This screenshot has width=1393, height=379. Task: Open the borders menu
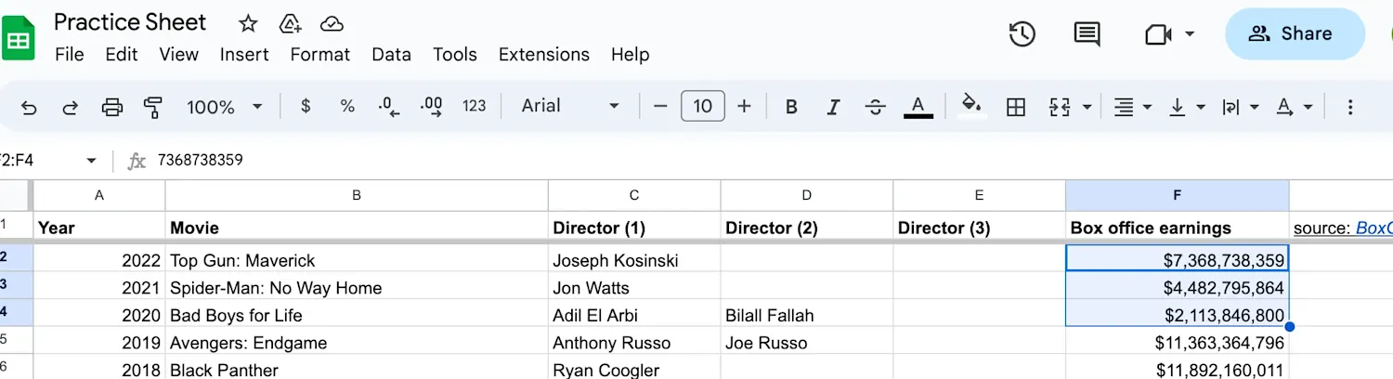tap(1016, 107)
